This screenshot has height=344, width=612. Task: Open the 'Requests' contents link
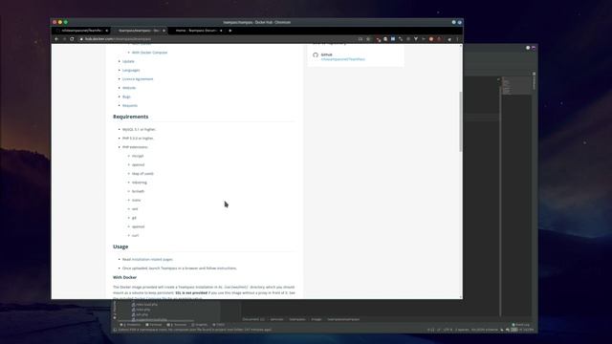point(130,106)
